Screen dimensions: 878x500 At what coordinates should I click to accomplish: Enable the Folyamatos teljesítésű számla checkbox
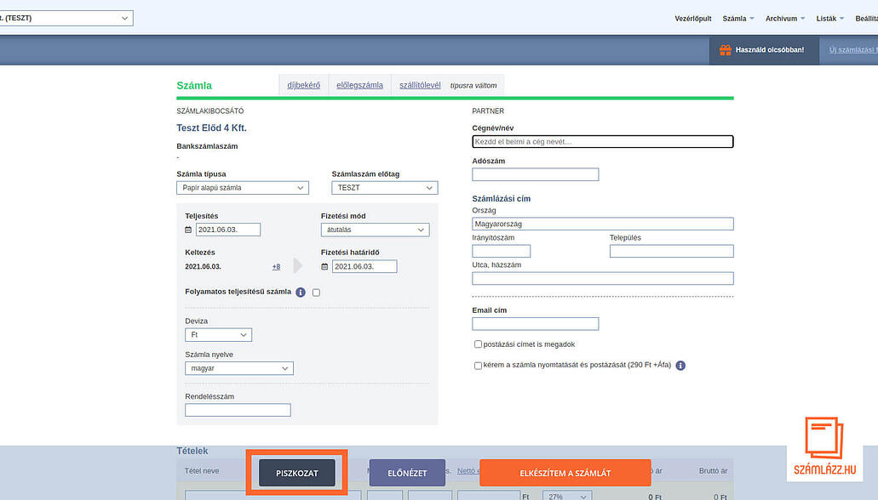coord(316,293)
